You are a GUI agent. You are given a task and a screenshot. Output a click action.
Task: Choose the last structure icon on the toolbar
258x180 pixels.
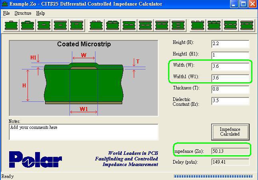pyautogui.click(x=246, y=26)
